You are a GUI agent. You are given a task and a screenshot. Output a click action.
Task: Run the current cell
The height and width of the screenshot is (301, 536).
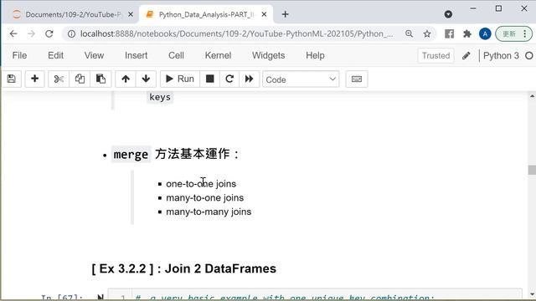click(x=180, y=79)
